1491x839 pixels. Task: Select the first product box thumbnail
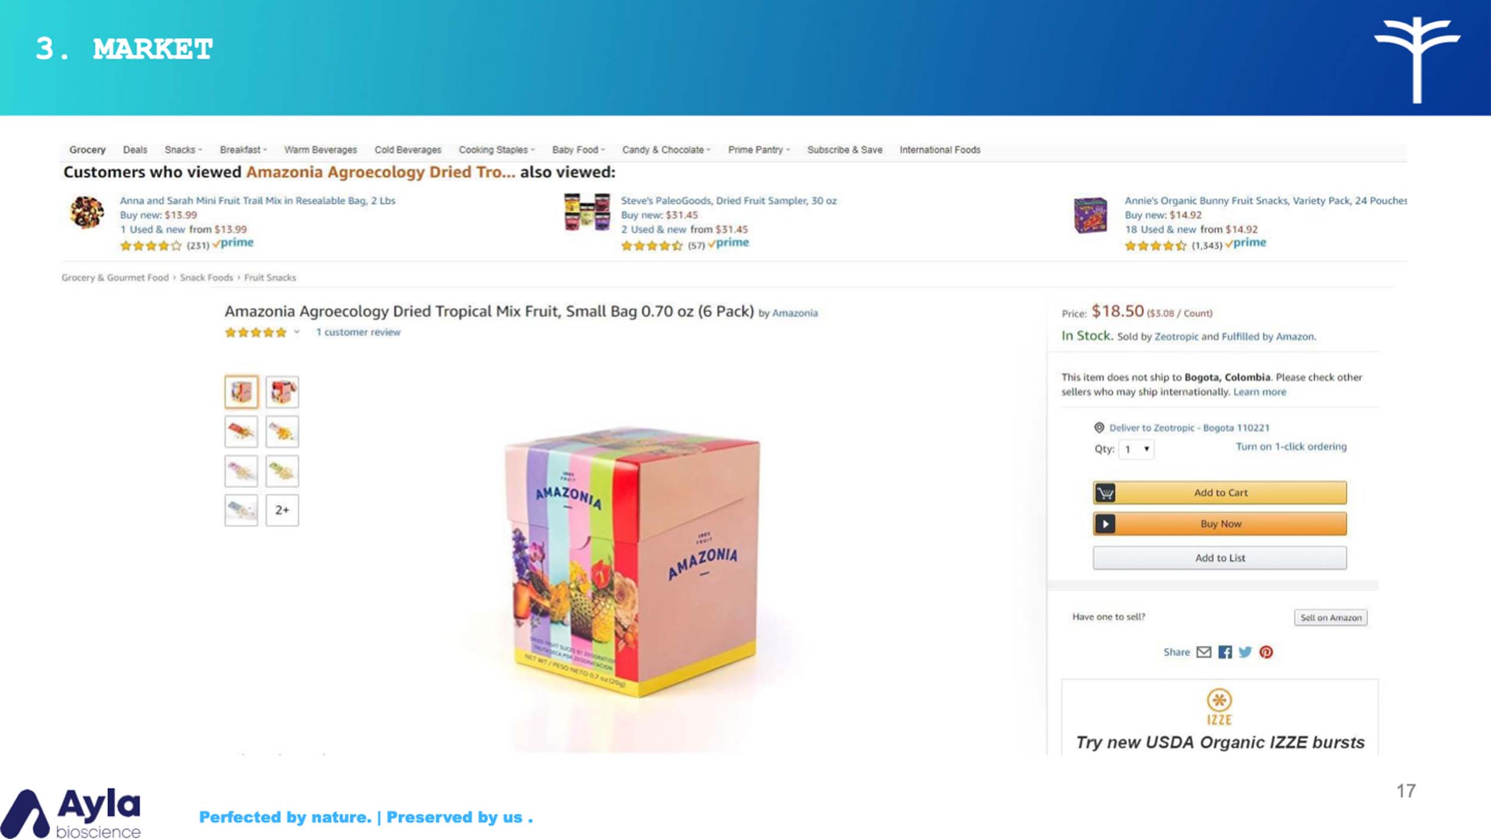click(x=241, y=392)
